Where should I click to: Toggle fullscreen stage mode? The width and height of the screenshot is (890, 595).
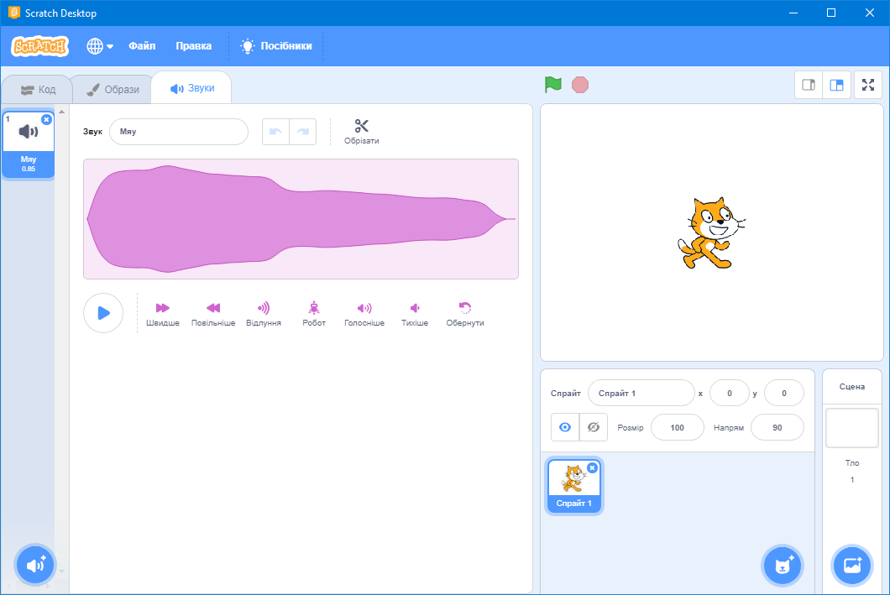pos(868,84)
